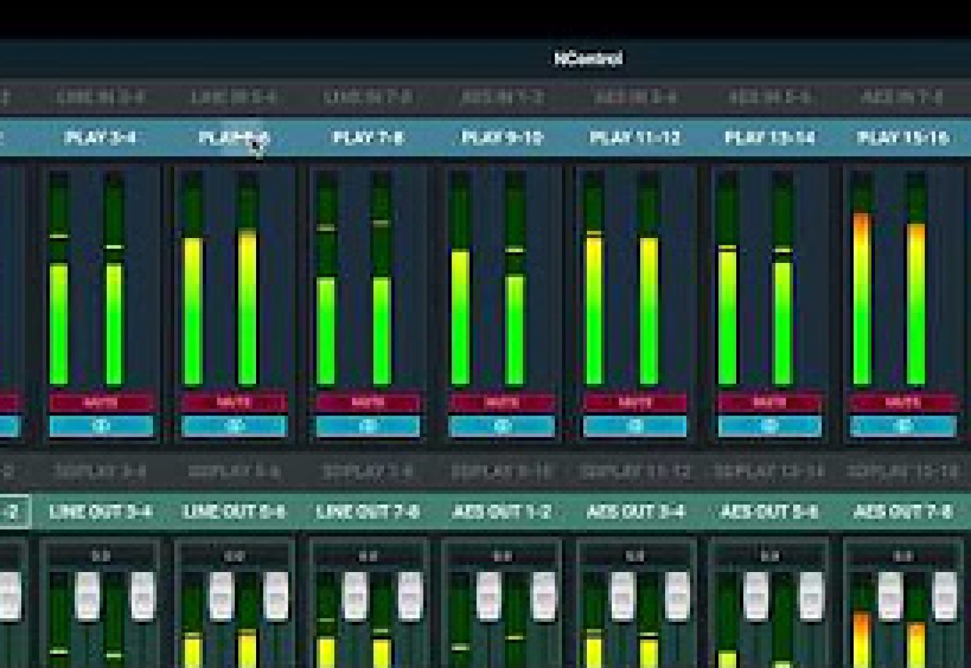Screen dimensions: 971x668
Task: Select the DSPLAY 7-8 tab
Action: coord(368,471)
